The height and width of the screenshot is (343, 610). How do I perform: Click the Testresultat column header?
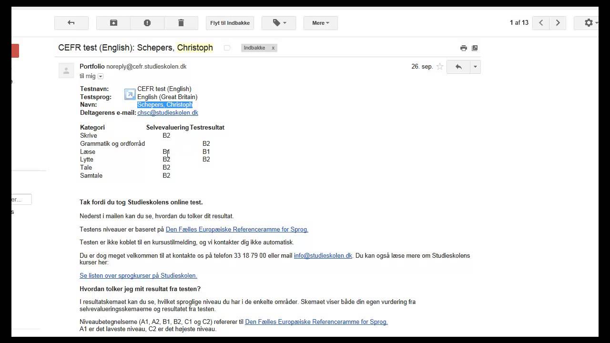pyautogui.click(x=207, y=127)
